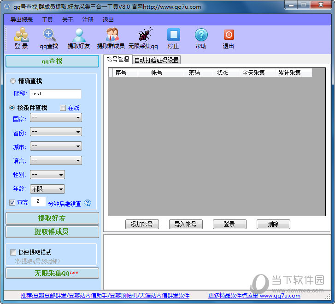
Task: Click the 删除 button
Action: pos(273,224)
